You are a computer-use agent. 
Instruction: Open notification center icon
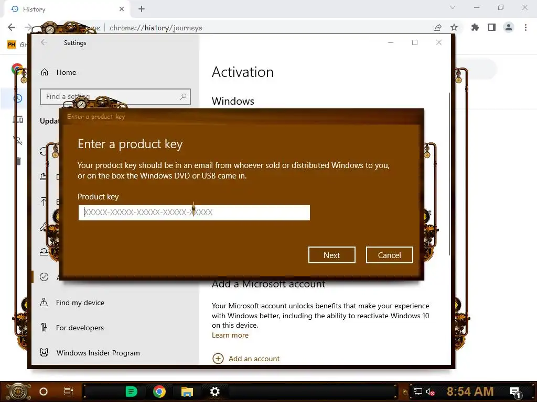515,392
